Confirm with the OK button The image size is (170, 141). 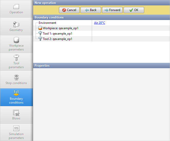click(134, 10)
